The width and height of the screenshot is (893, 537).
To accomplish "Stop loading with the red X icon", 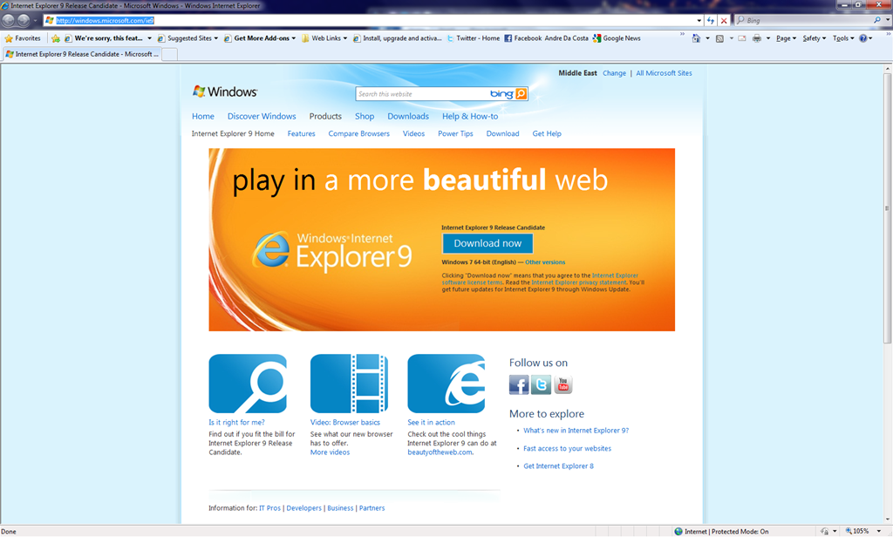I will (x=724, y=21).
